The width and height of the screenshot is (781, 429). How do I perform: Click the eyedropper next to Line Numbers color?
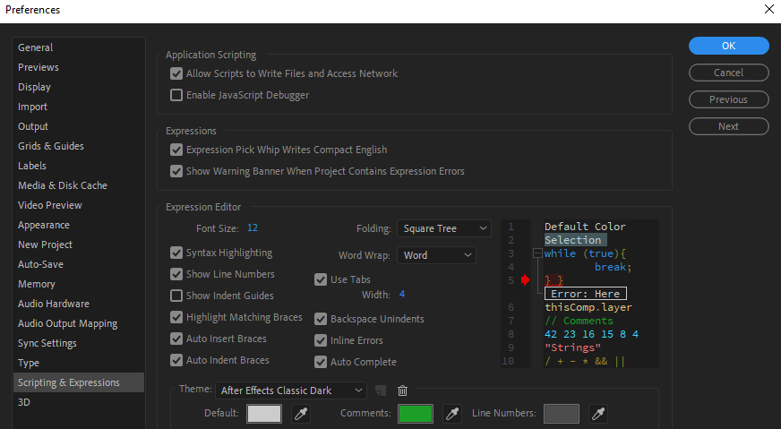[x=598, y=414]
